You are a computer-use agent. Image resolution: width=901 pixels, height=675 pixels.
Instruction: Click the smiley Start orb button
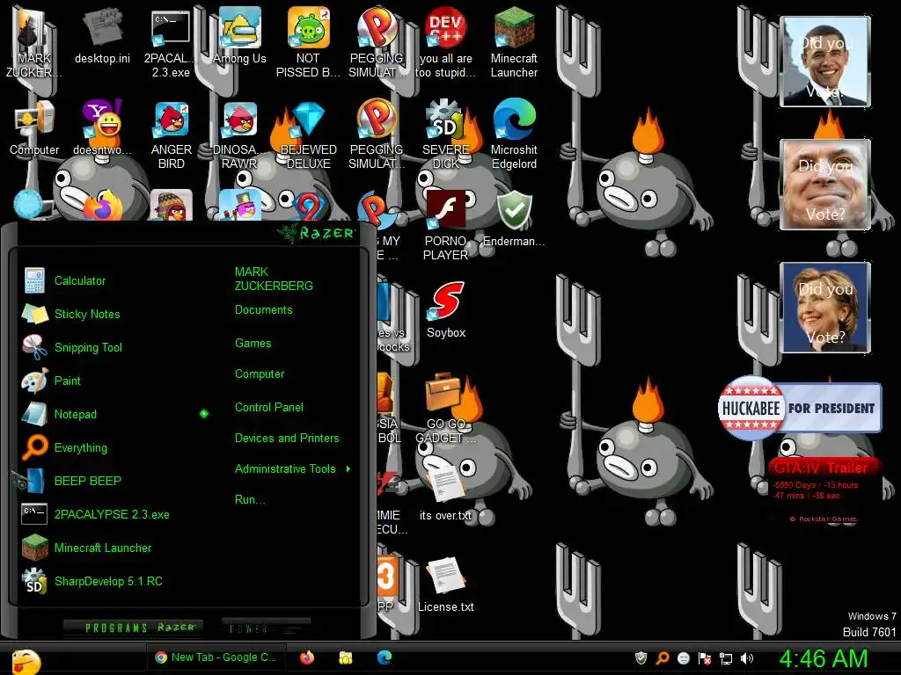tap(26, 661)
